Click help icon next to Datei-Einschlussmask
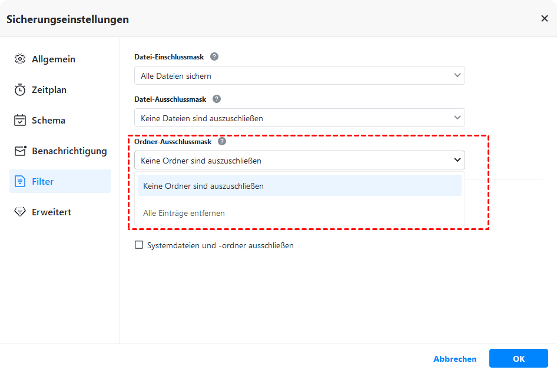 (214, 57)
